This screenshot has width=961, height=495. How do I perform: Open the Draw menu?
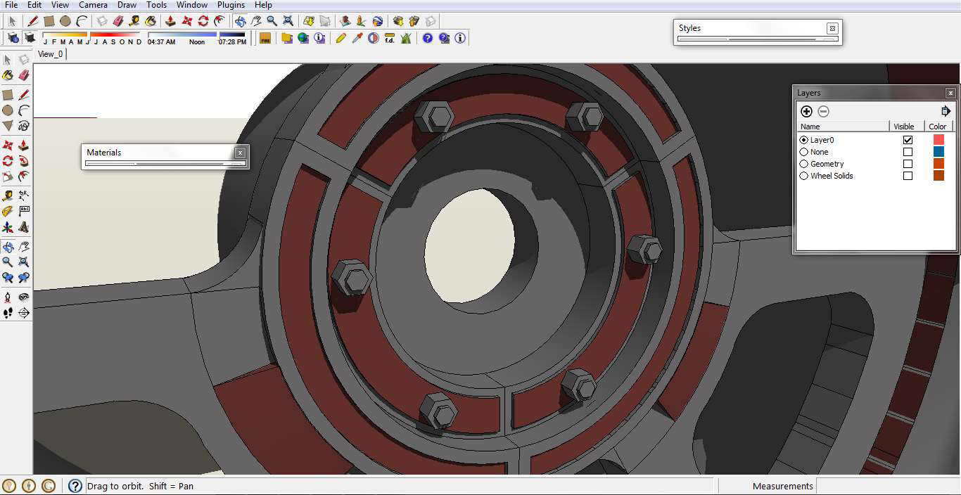(127, 5)
